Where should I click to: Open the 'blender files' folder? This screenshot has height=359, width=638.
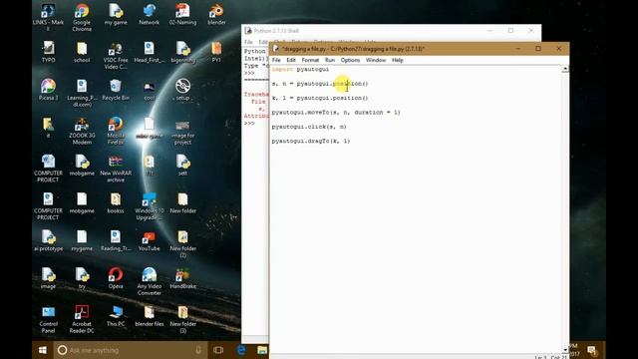pyautogui.click(x=149, y=316)
